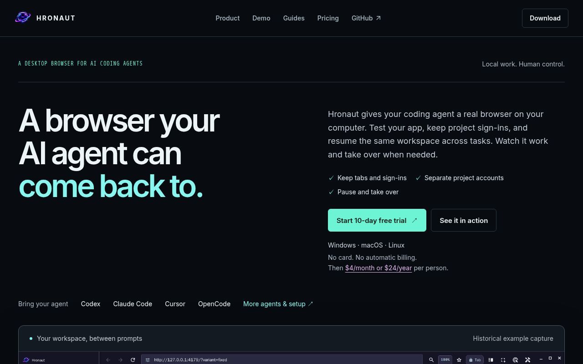
Task: Click Your workspace, between prompts text
Action: (x=89, y=339)
